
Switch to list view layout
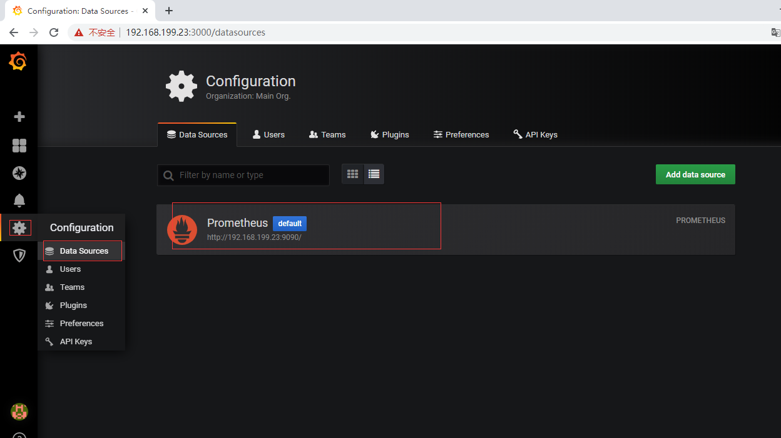374,174
